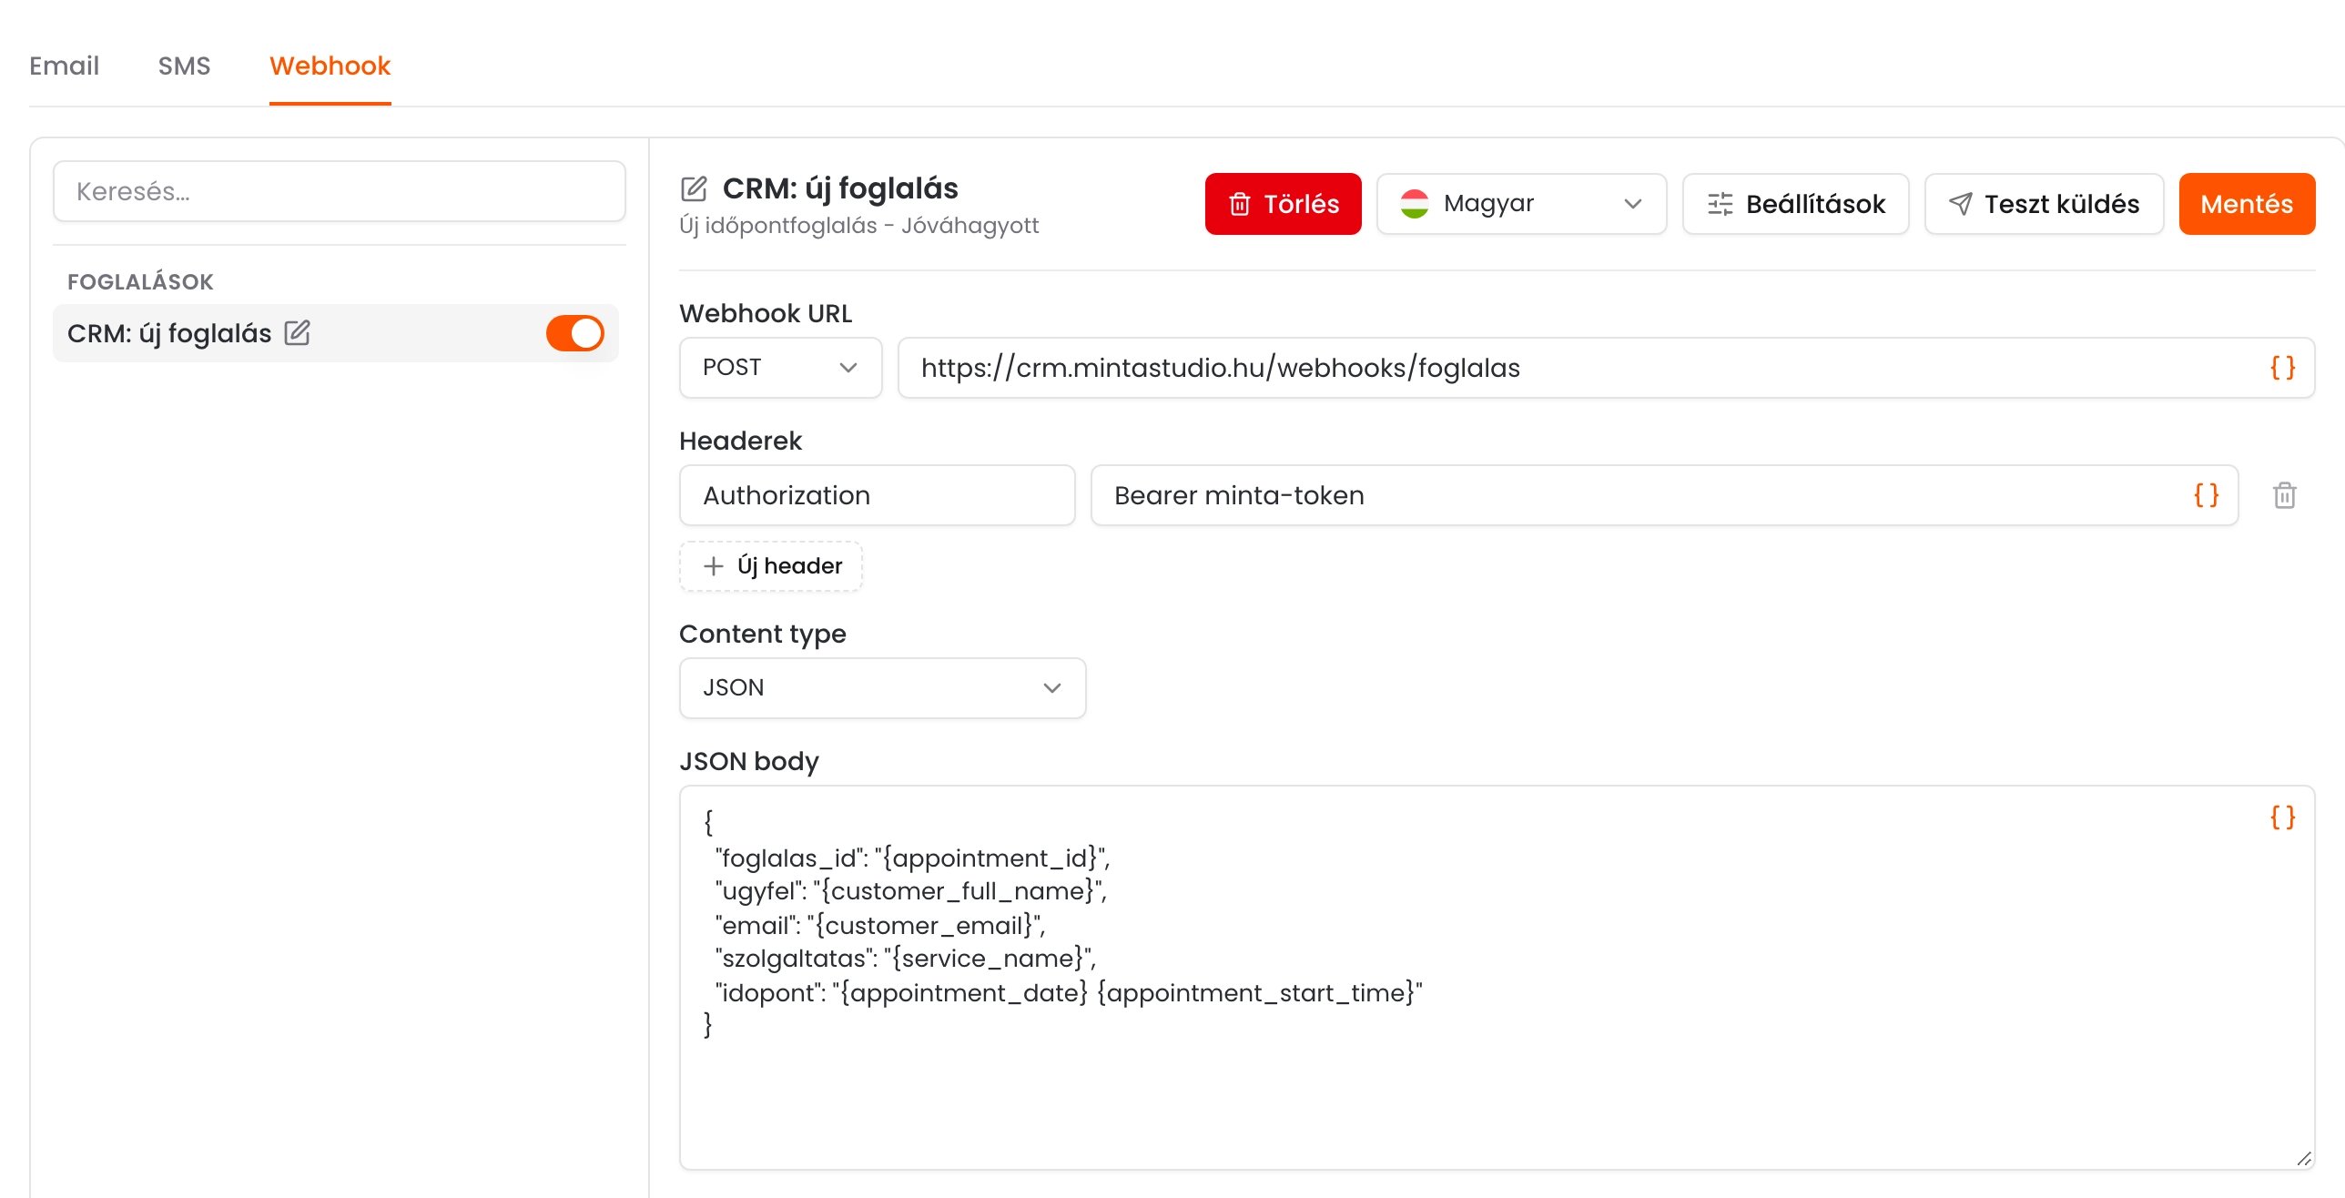The width and height of the screenshot is (2345, 1198).
Task: Open the POST method dropdown
Action: [x=780, y=368]
